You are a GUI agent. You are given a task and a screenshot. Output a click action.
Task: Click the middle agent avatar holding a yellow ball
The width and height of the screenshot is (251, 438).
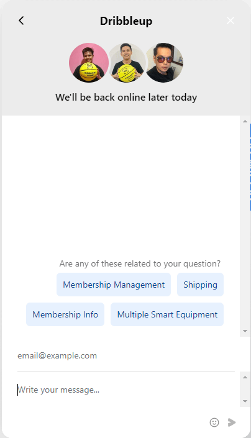click(x=127, y=63)
